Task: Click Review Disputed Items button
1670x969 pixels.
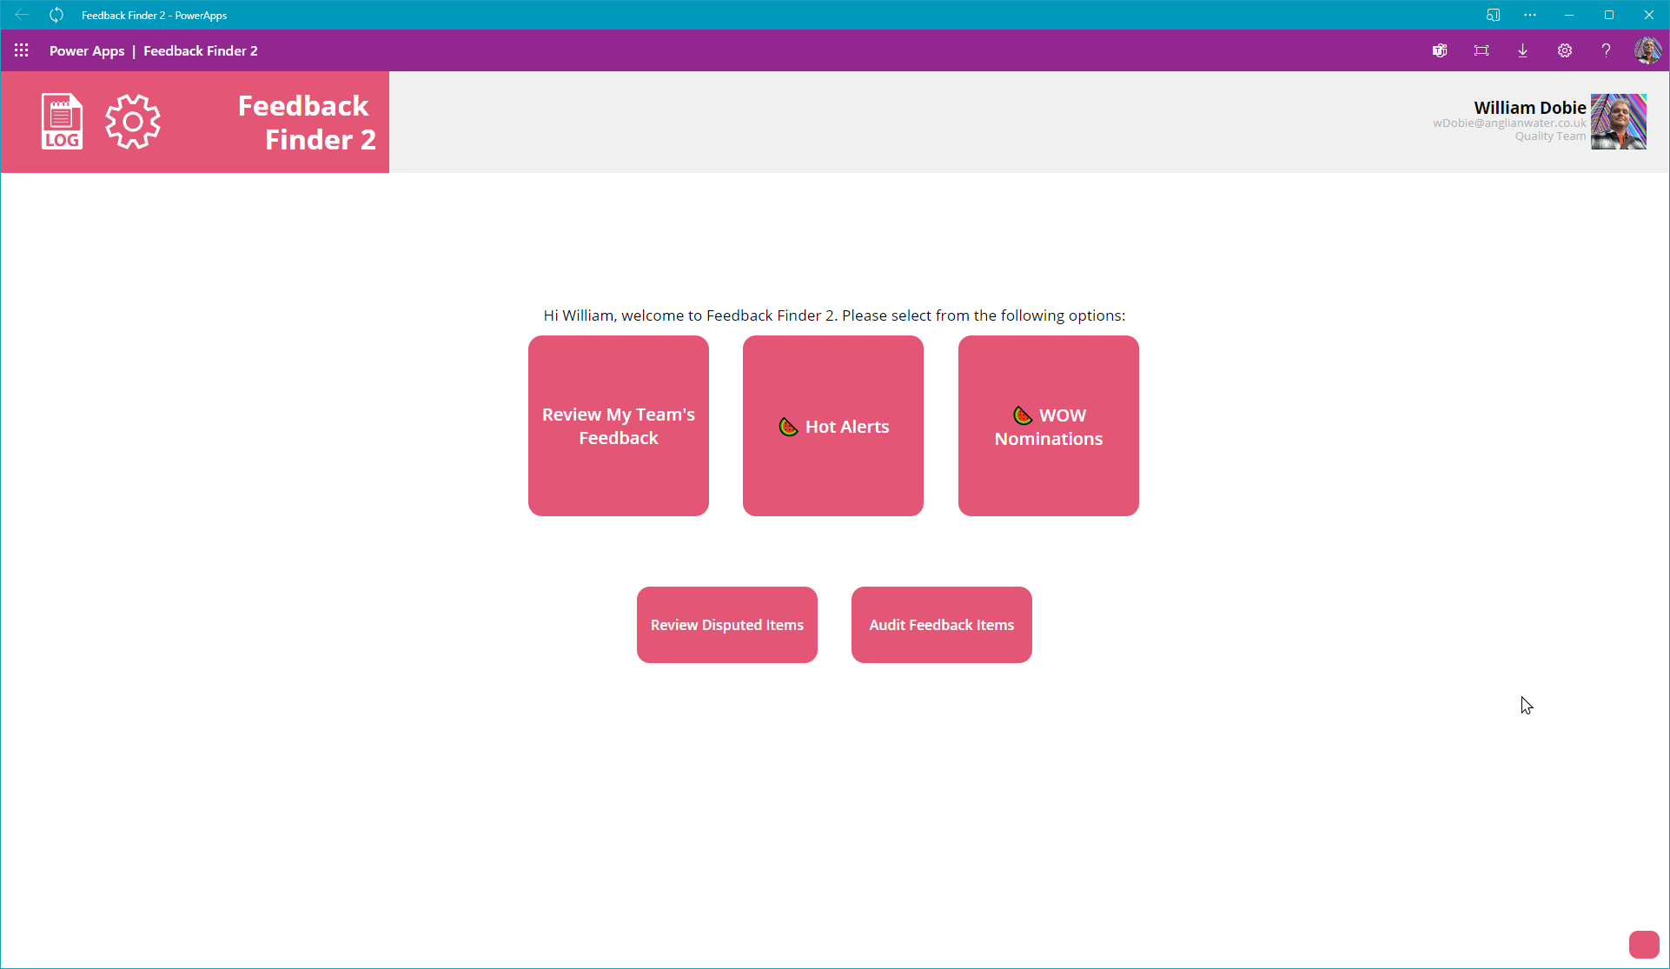Action: tap(727, 625)
